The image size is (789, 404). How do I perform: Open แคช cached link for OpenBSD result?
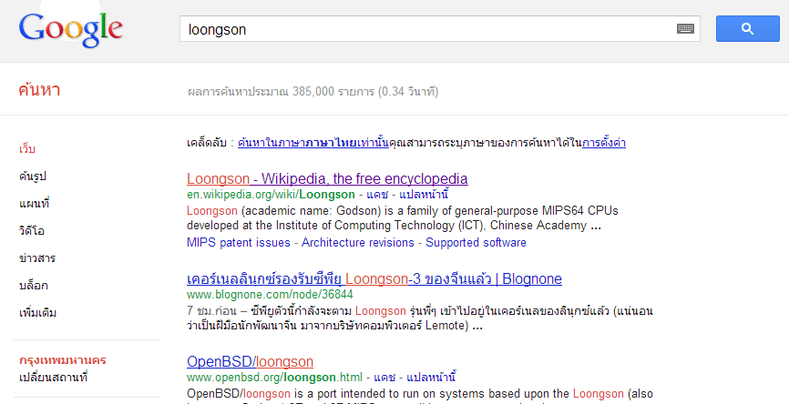coord(384,378)
